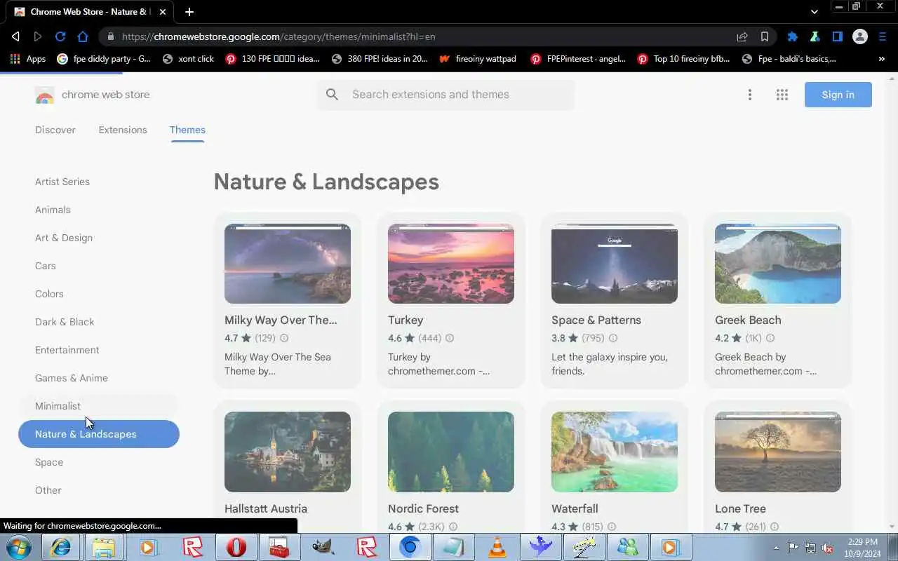Switch to the Extensions tab

click(x=123, y=130)
